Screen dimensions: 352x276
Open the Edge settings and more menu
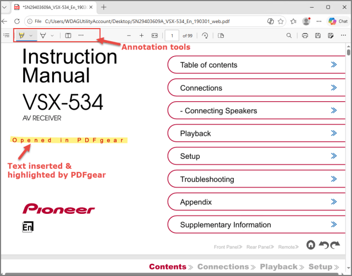[x=319, y=21]
